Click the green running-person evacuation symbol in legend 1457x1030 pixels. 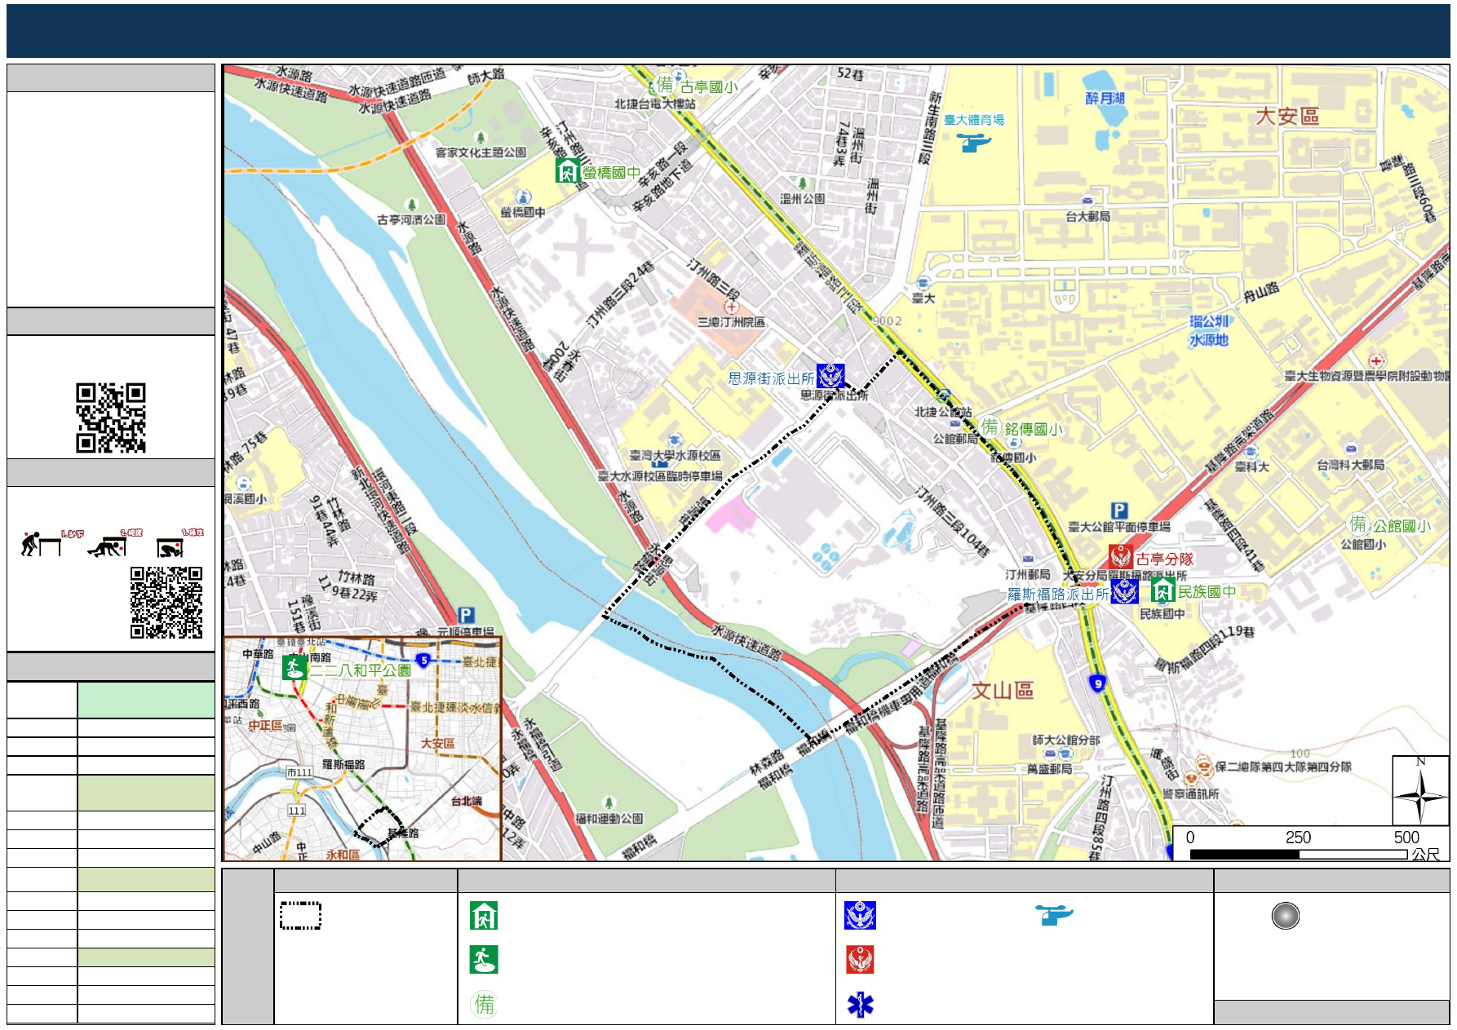coord(484,960)
